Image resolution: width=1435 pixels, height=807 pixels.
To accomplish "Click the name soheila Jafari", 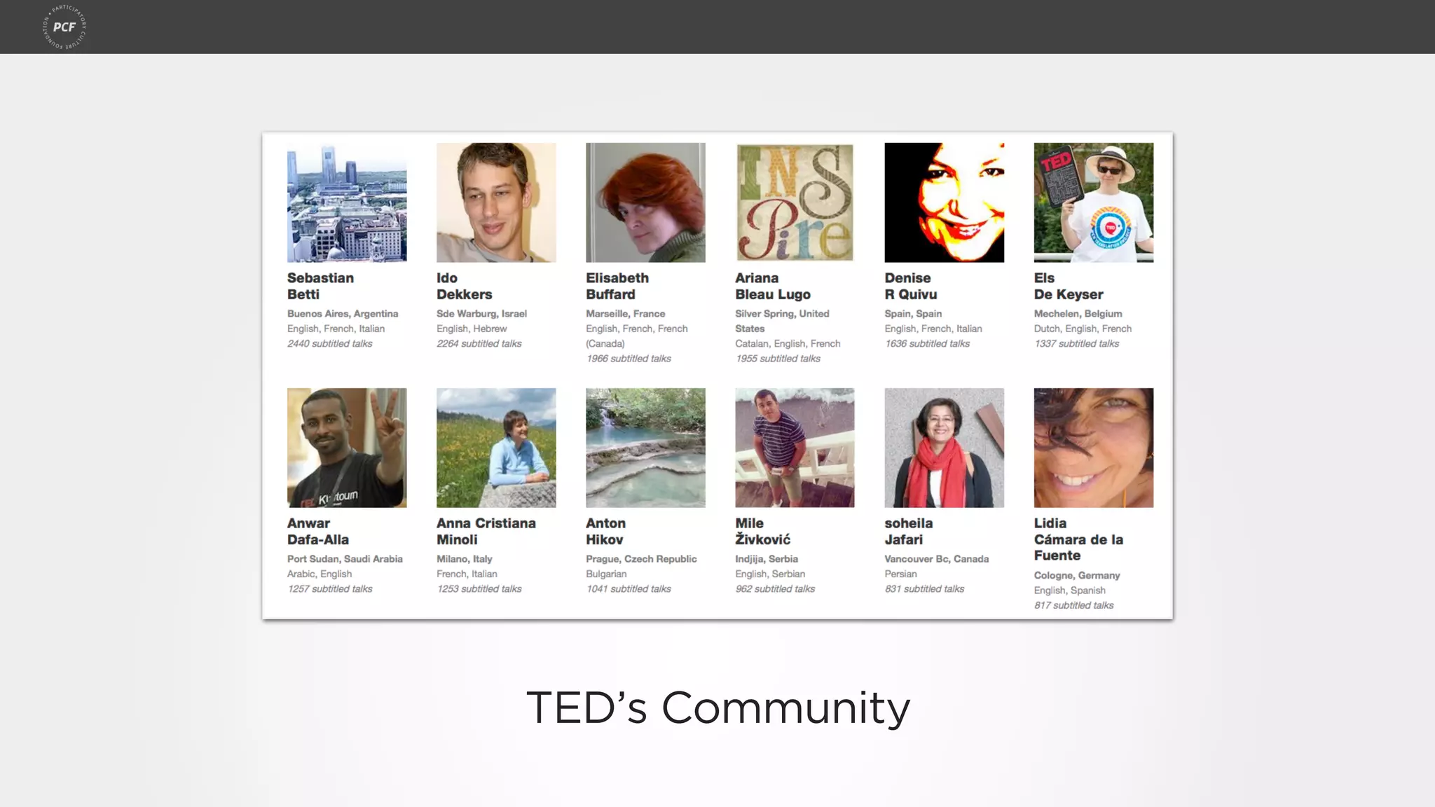I will pyautogui.click(x=908, y=531).
